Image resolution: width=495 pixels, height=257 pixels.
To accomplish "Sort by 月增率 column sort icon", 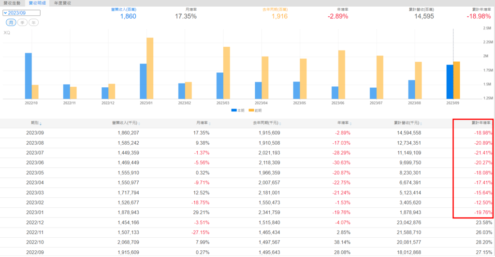I will click(210, 123).
